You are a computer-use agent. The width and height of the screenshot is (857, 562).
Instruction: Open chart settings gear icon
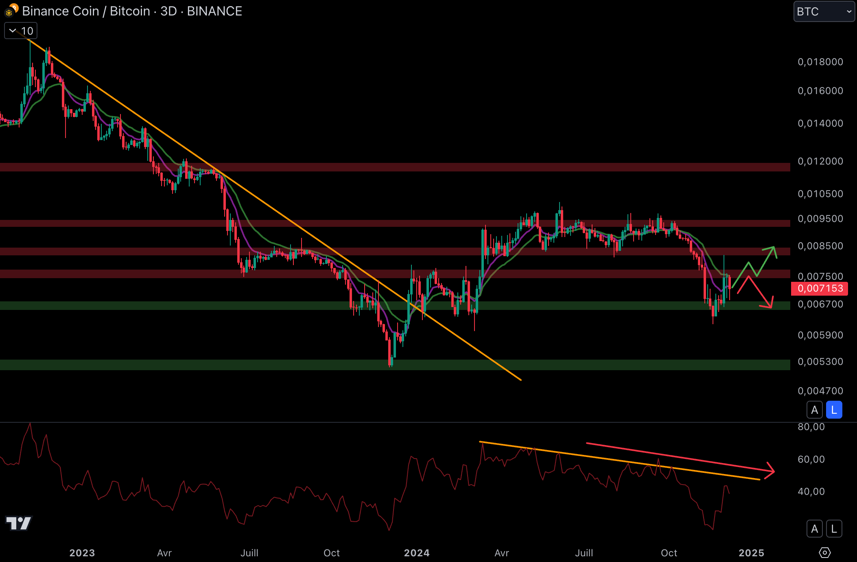[x=824, y=553]
